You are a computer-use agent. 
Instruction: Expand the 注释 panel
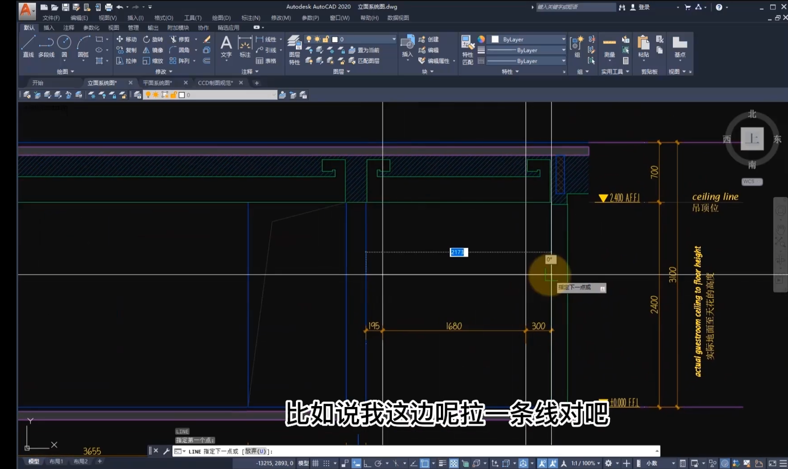point(250,71)
